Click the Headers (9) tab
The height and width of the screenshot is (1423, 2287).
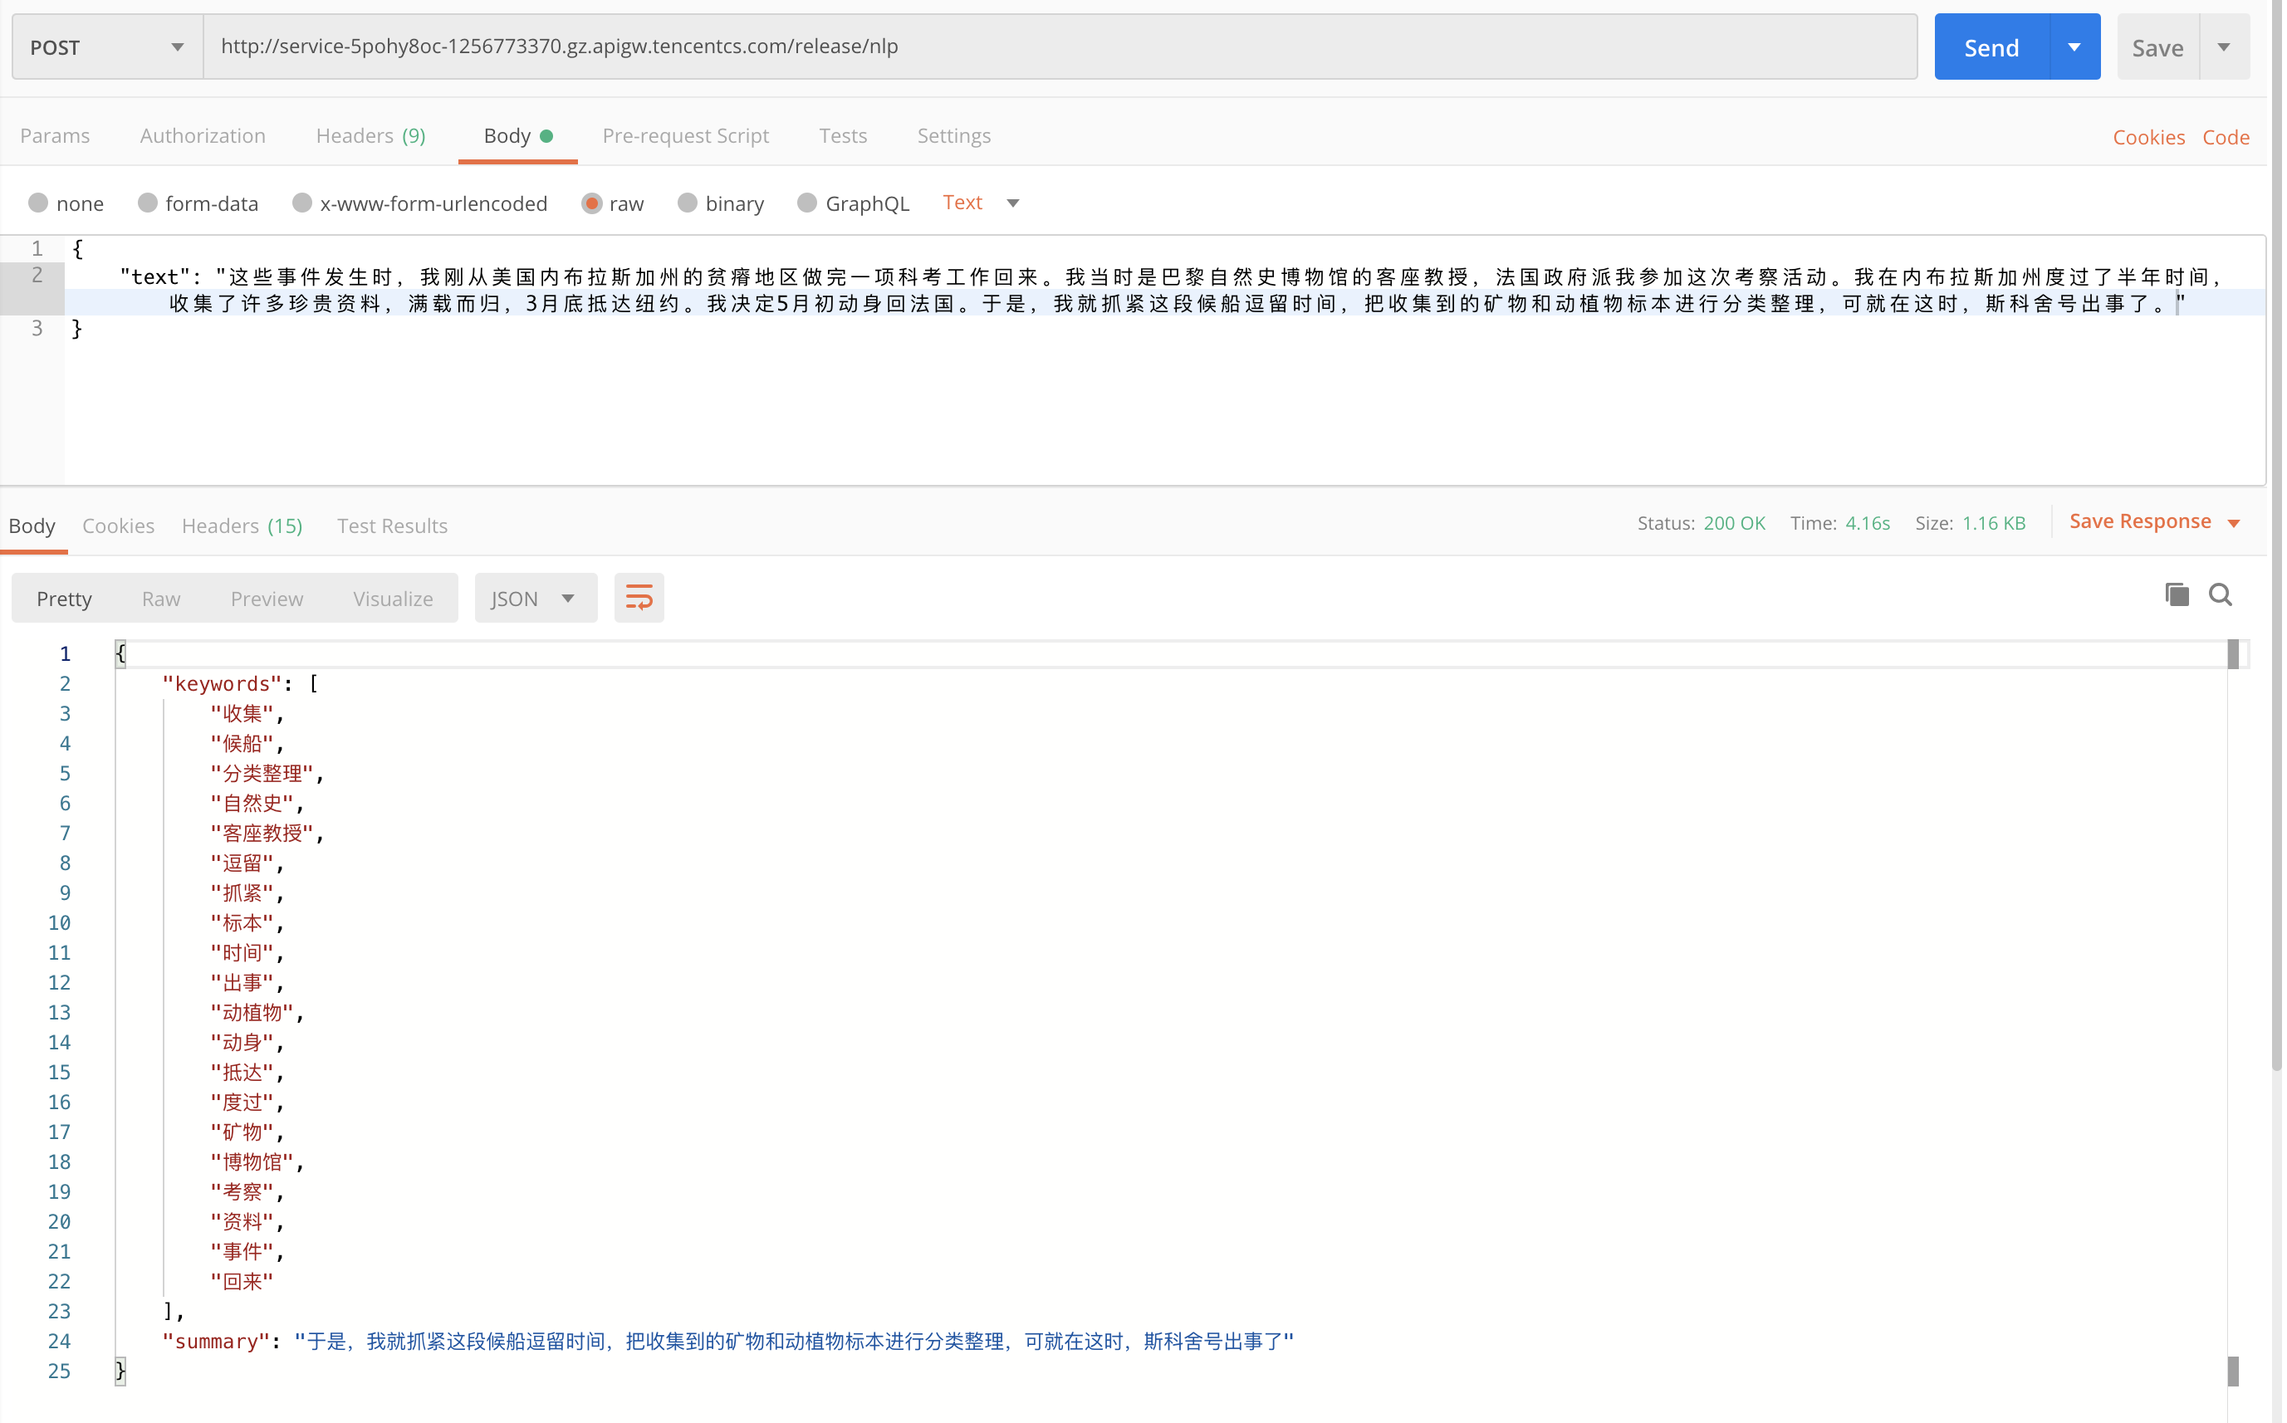[x=369, y=134]
